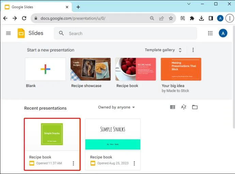The height and width of the screenshot is (174, 235).
Task: Expand the Template gallery
Action: pos(163,50)
